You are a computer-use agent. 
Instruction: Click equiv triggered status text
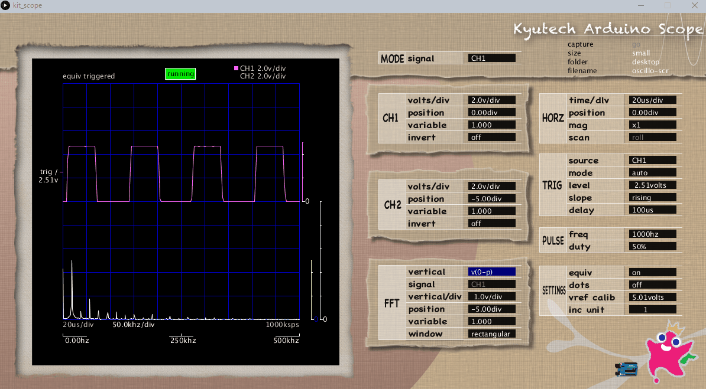89,76
